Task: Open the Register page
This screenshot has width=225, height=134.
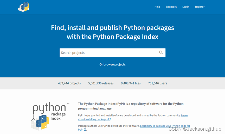Action: click(x=200, y=7)
